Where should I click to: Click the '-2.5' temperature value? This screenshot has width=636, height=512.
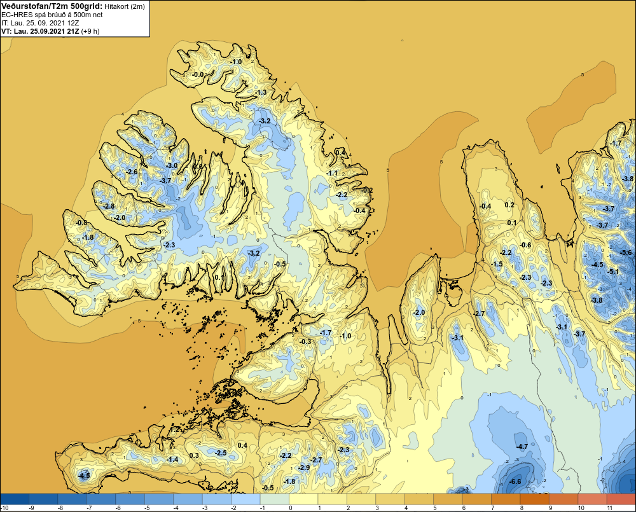pos(221,453)
